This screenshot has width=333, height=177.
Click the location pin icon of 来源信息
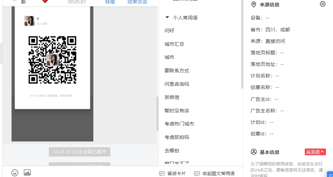point(253,4)
